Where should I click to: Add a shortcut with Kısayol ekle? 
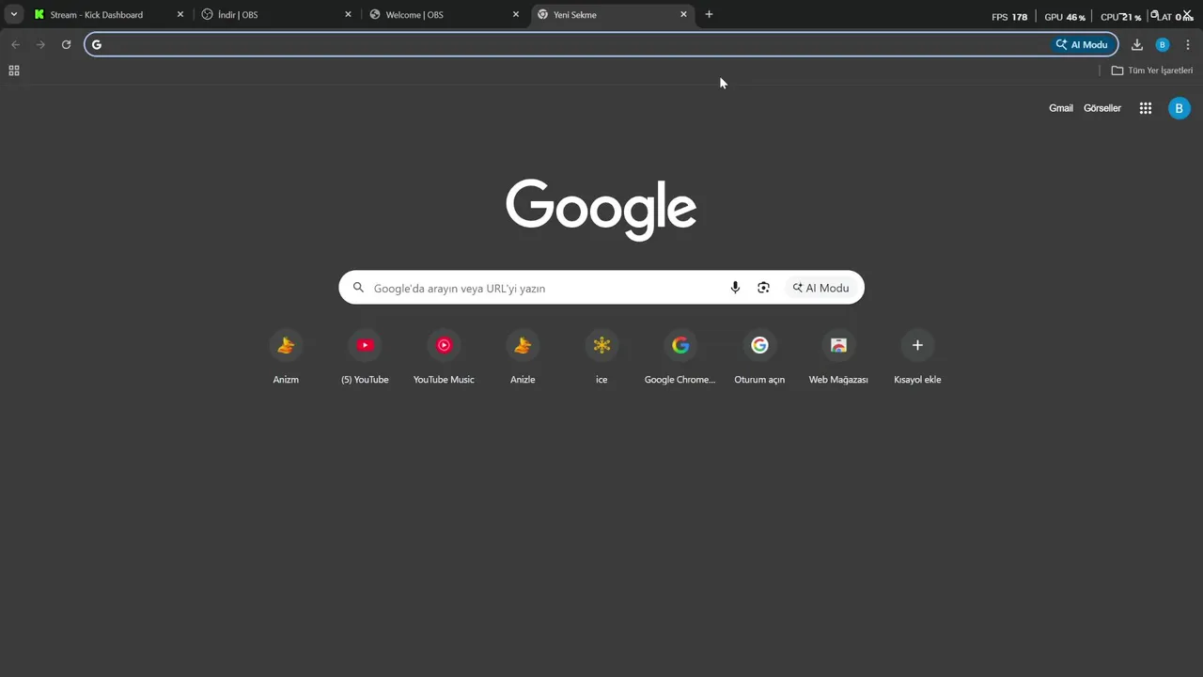point(917,358)
